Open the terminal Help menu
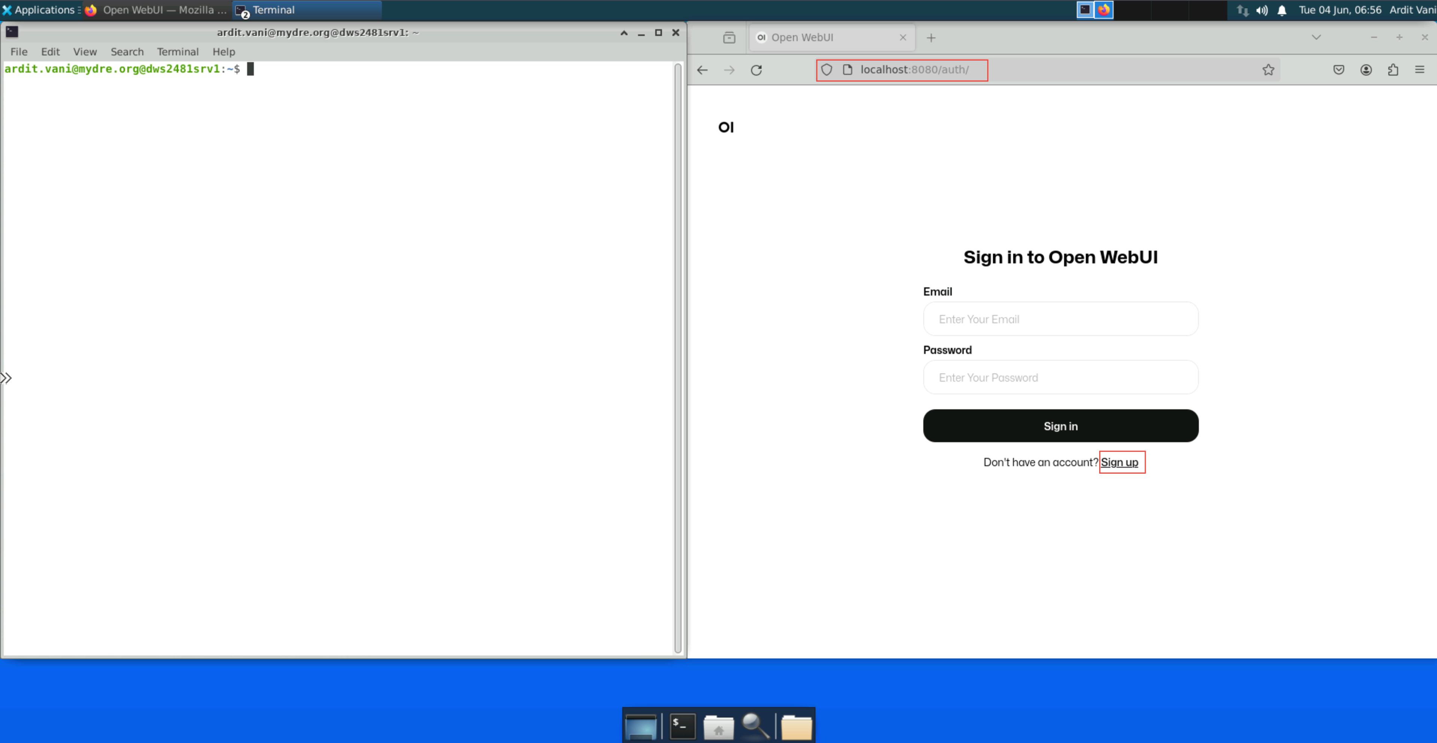 (224, 52)
